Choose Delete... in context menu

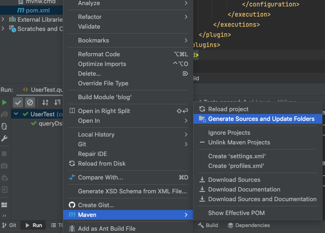128,73
